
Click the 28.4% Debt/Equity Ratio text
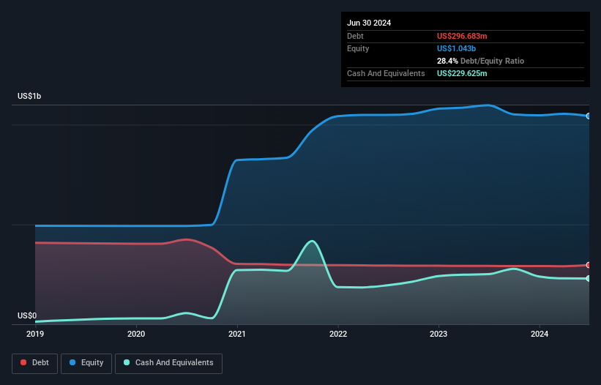[480, 61]
